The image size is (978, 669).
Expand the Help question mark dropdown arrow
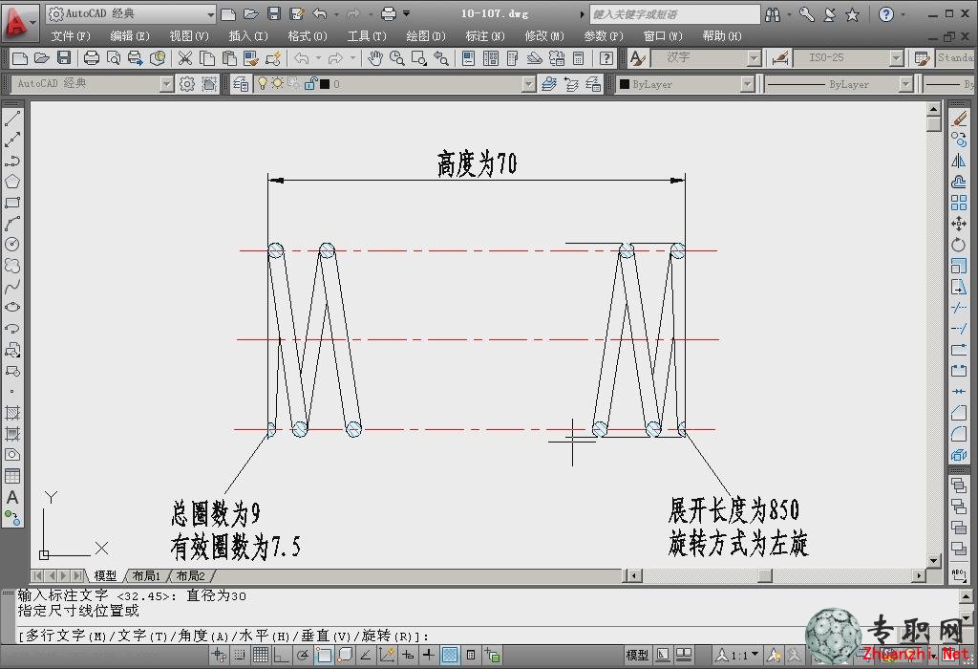click(904, 14)
